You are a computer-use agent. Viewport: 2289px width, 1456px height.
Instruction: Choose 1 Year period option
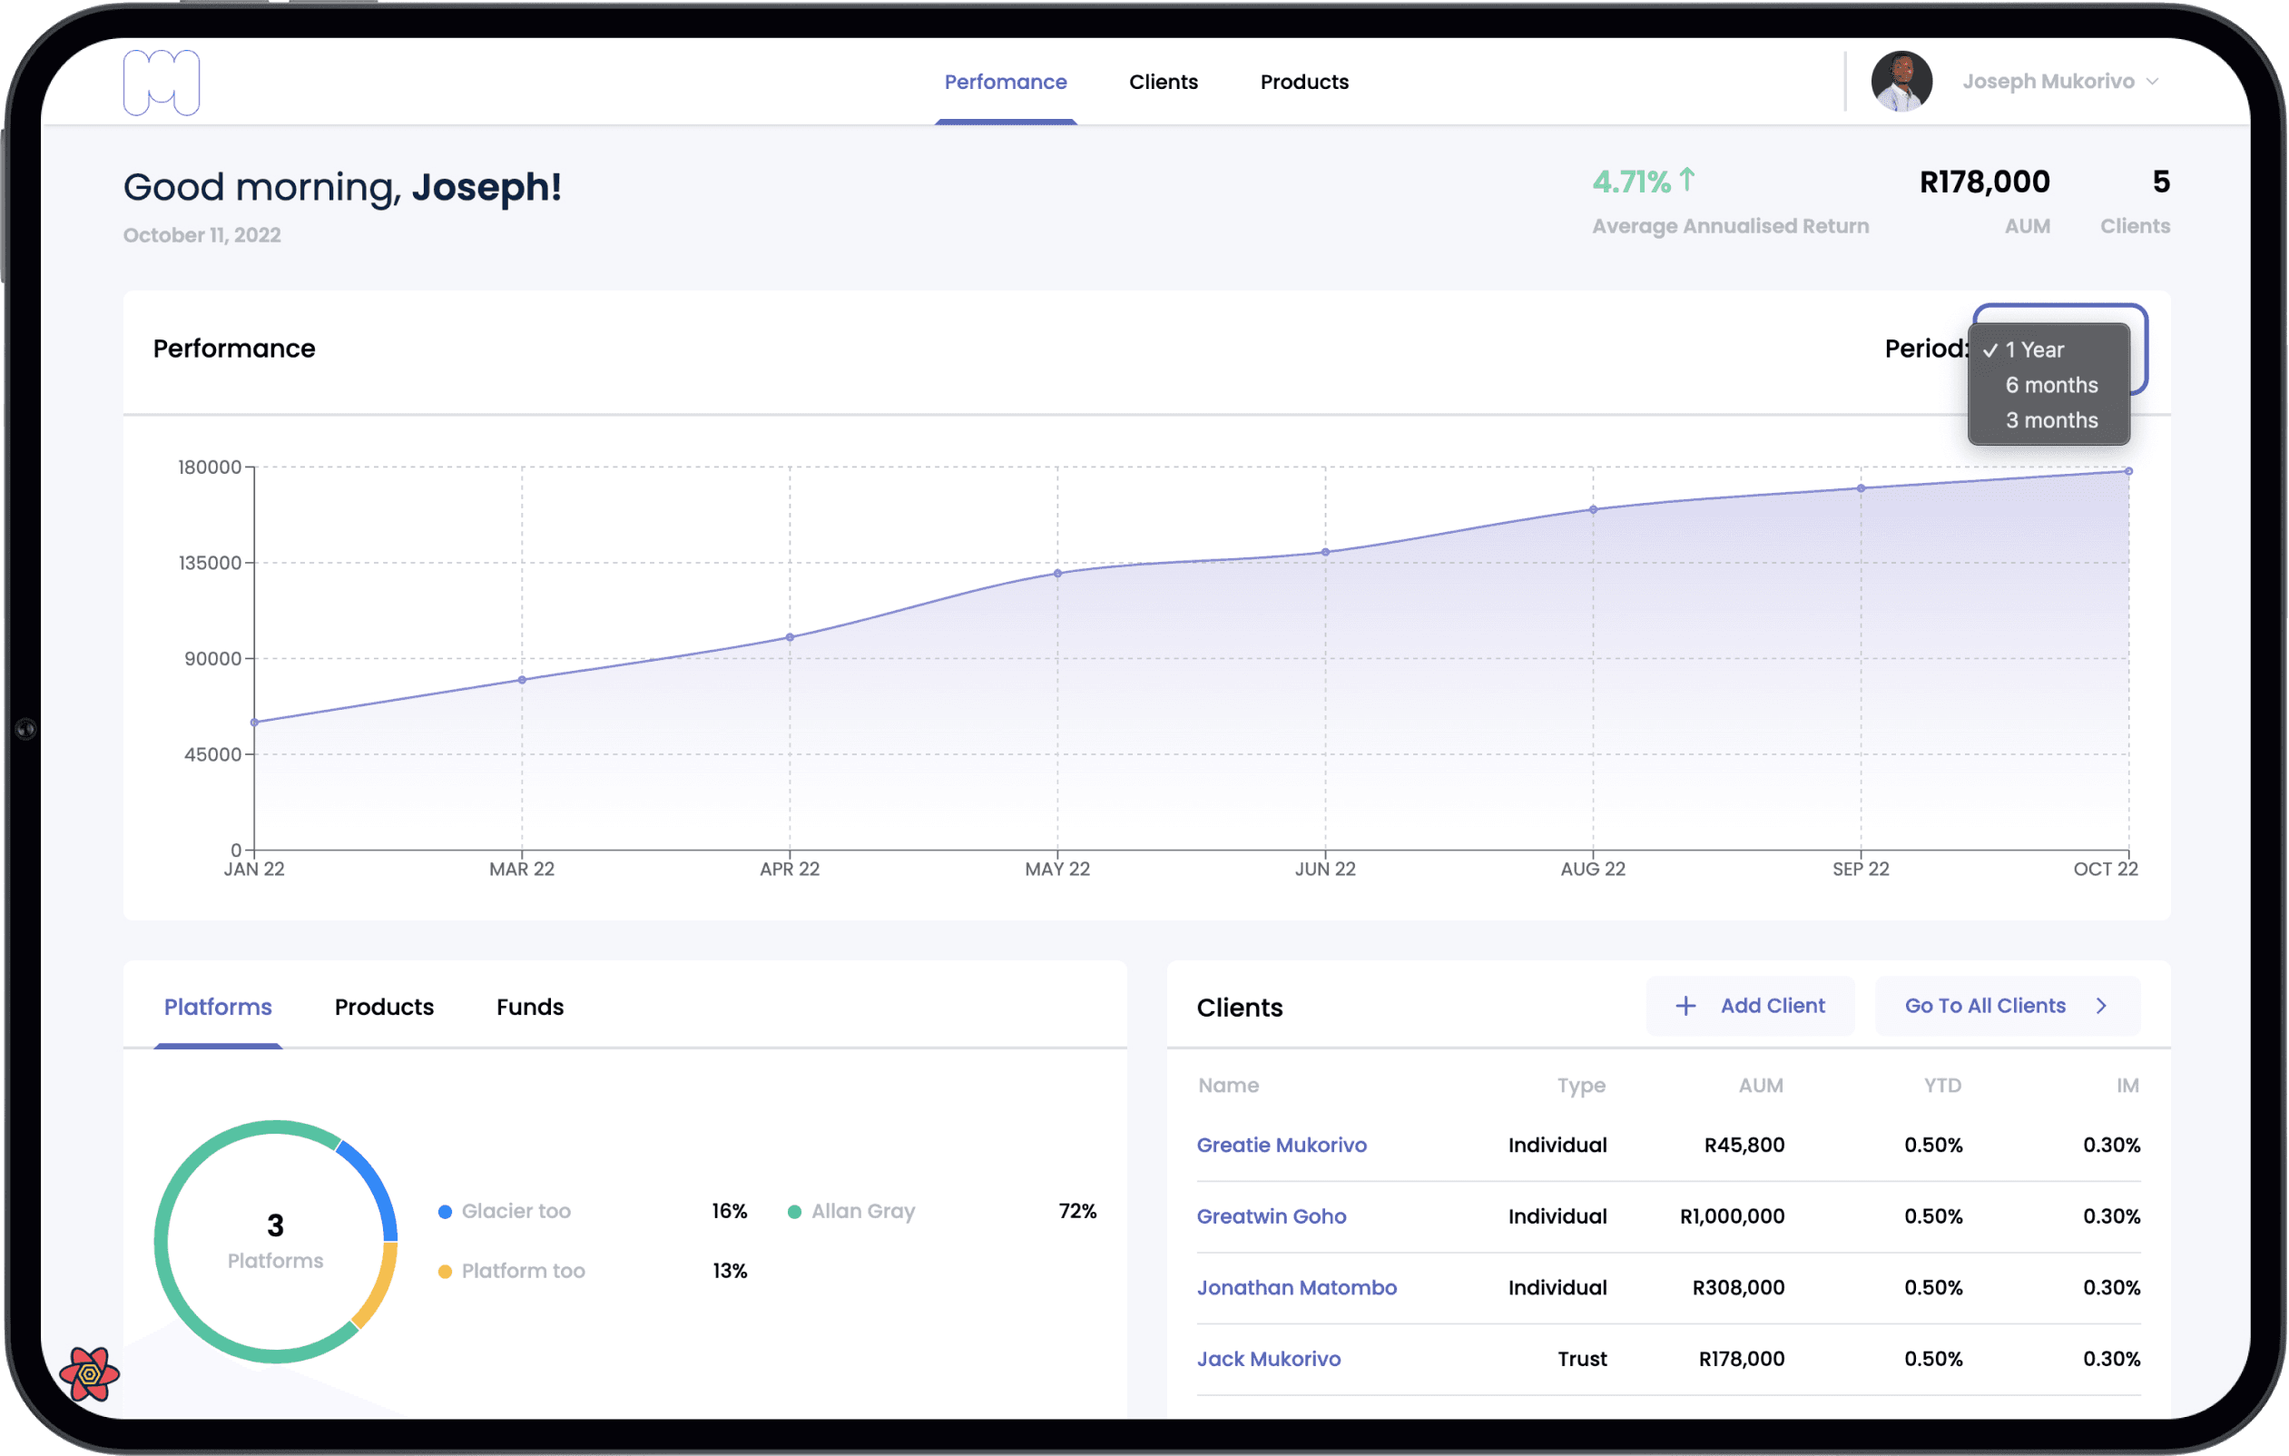[x=2048, y=350]
